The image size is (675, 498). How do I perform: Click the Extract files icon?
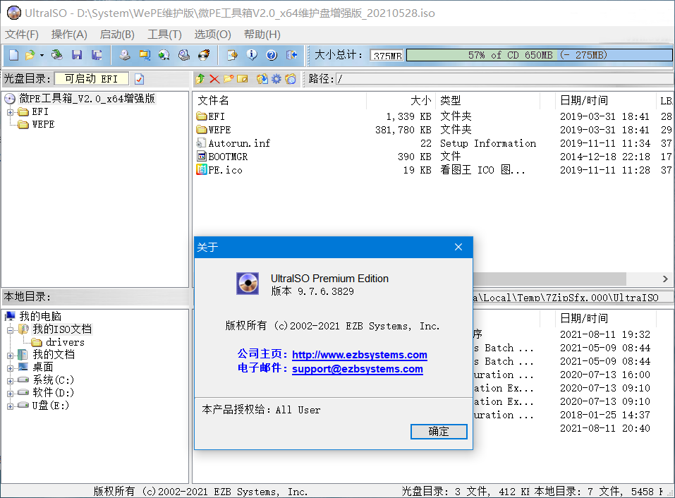tap(262, 79)
